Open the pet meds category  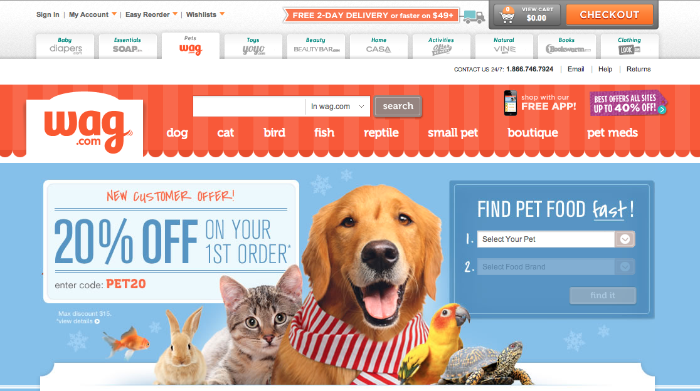(x=612, y=133)
